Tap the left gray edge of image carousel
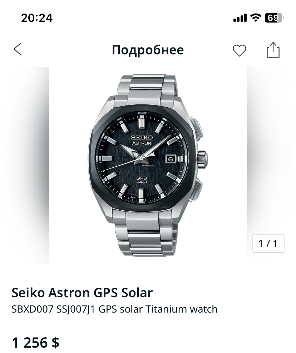This screenshot has height=353, width=296. [24, 165]
